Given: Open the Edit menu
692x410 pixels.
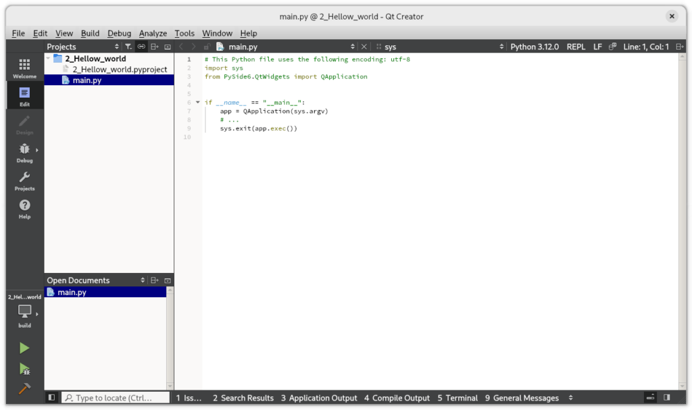Looking at the screenshot, I should pos(40,33).
